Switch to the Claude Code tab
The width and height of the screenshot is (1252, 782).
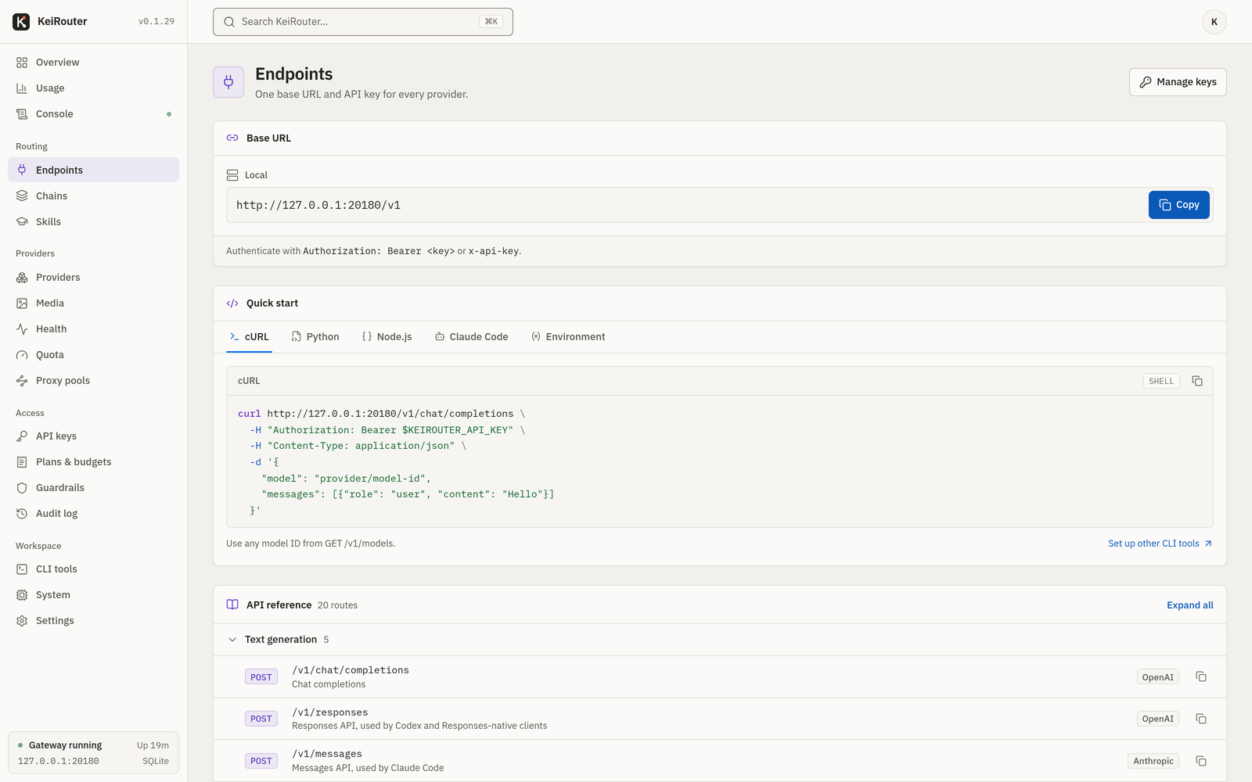coord(471,337)
